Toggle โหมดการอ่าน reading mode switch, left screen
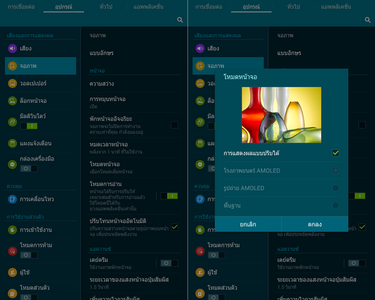The height and width of the screenshot is (300, 375). click(168, 196)
